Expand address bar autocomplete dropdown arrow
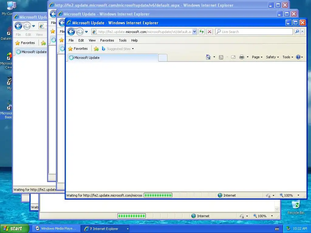Screen dimensions: 311x233 coord(194,32)
